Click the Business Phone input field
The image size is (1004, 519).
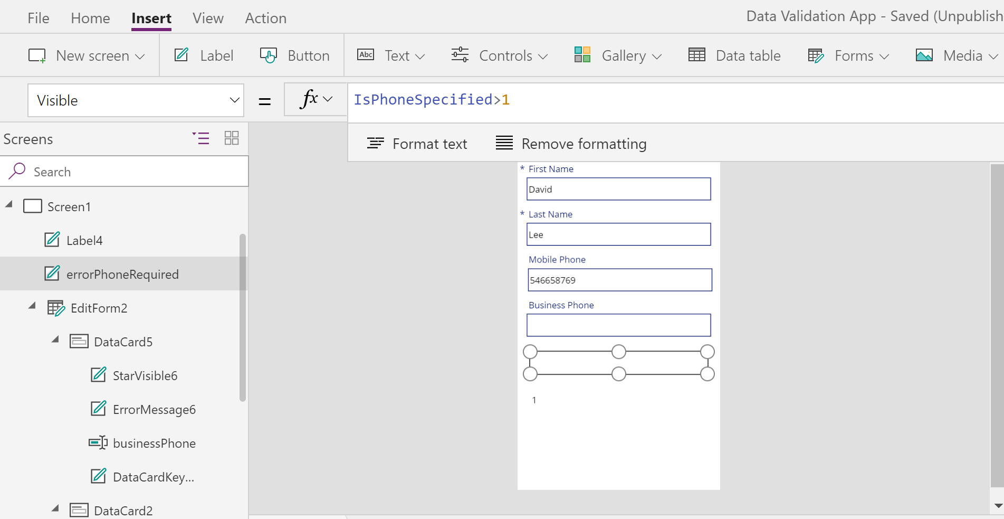pos(618,325)
